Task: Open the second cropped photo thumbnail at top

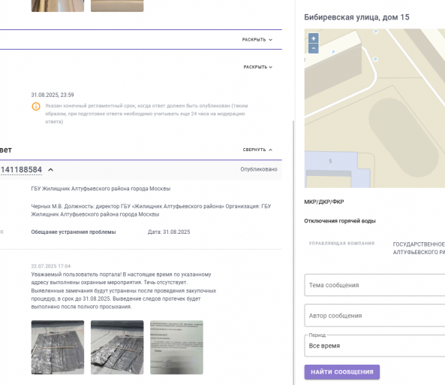Action: coord(117,6)
